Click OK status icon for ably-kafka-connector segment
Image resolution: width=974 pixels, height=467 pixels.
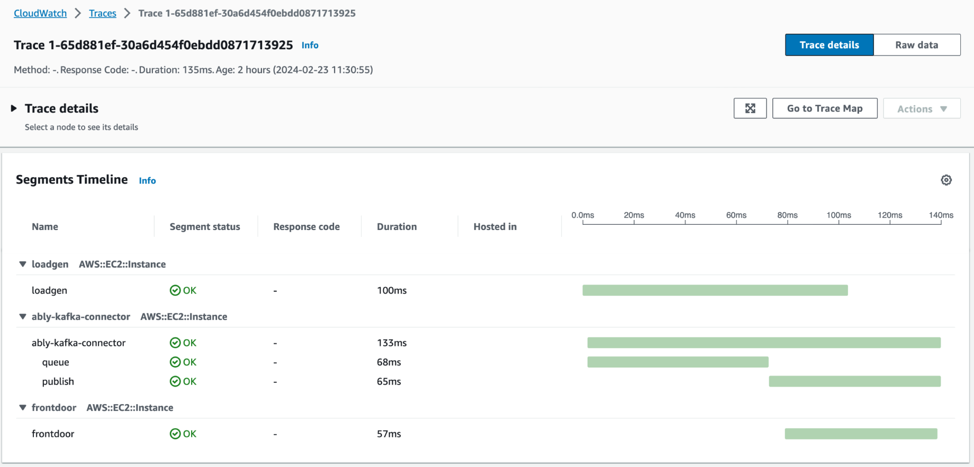[175, 343]
